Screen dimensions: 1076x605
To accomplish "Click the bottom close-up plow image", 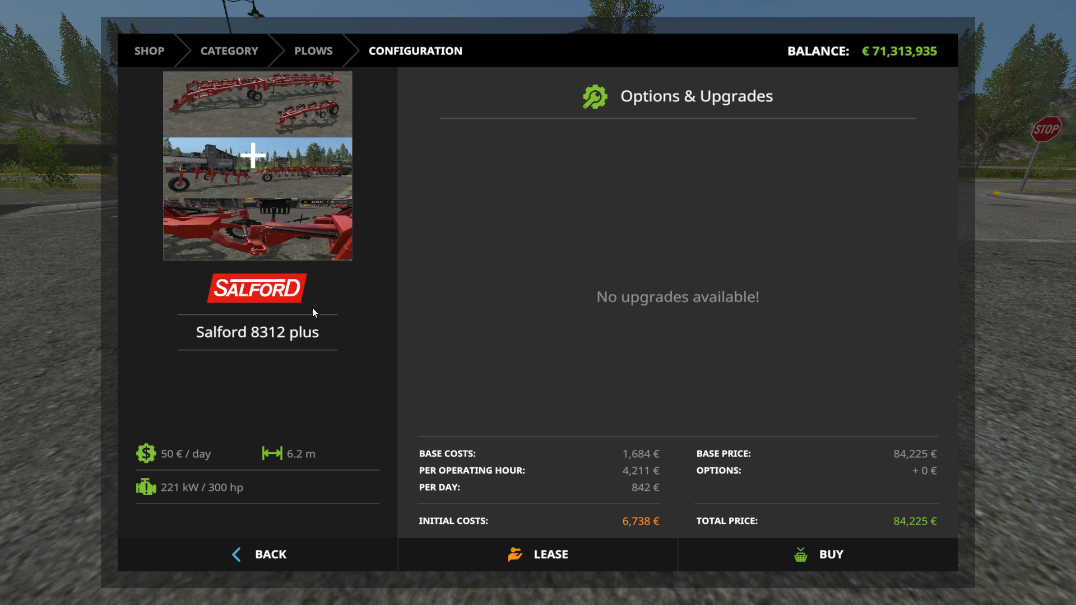I will coord(257,230).
